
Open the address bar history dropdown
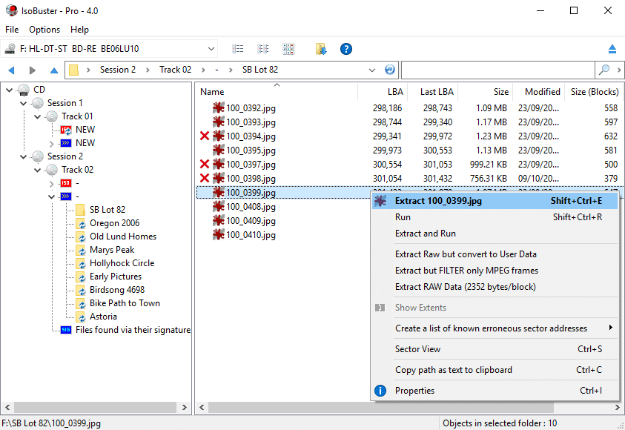372,70
